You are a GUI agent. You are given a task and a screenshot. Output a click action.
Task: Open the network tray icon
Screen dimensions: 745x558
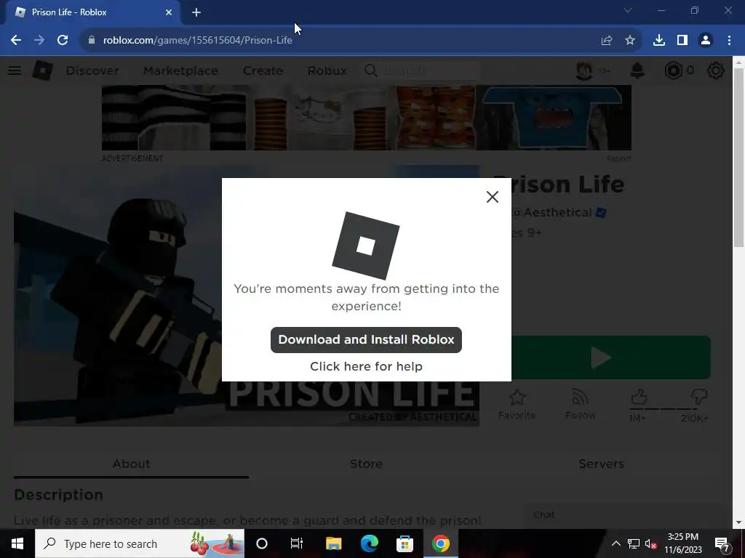pyautogui.click(x=634, y=544)
